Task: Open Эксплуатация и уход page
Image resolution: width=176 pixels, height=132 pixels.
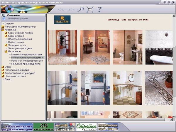Action: tap(20, 48)
